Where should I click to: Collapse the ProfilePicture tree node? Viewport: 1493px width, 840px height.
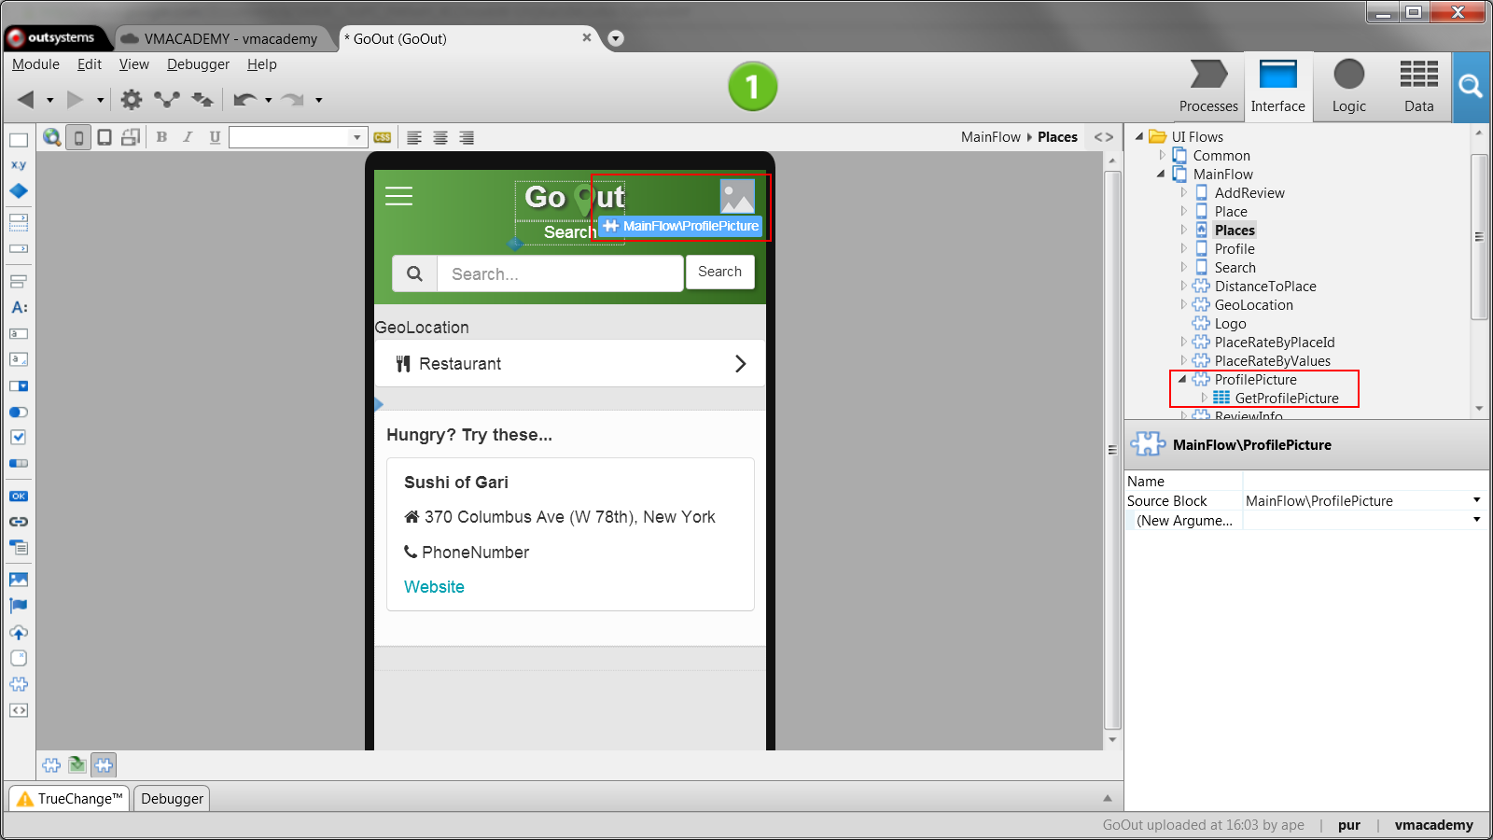pyautogui.click(x=1183, y=380)
